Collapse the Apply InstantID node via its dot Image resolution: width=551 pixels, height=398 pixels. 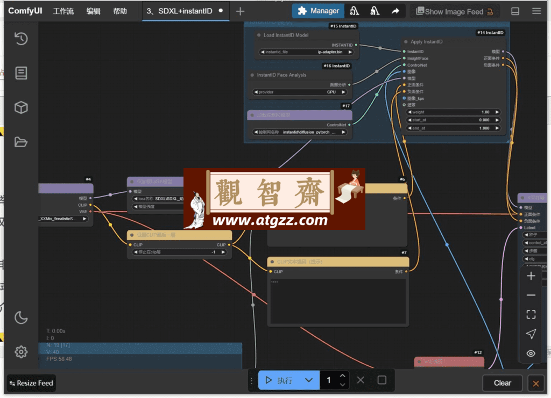click(x=406, y=42)
